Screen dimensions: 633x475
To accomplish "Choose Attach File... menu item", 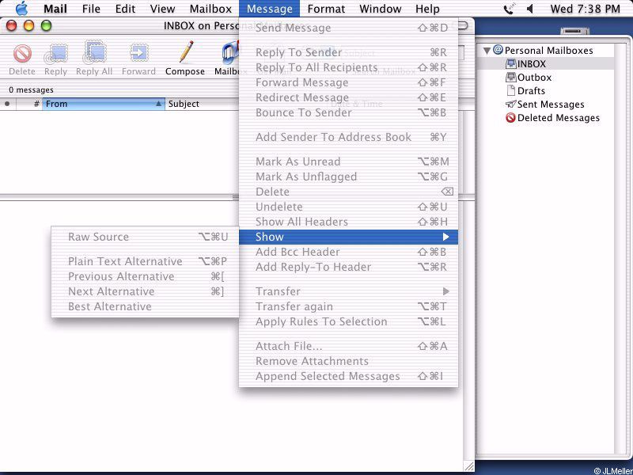I will 348,346.
